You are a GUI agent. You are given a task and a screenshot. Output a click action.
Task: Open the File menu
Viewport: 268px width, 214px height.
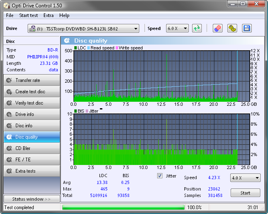(x=10, y=15)
